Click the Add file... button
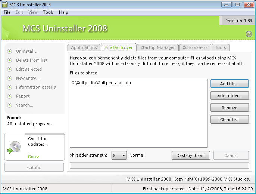Viewport: 256px width, 194px height. click(230, 84)
